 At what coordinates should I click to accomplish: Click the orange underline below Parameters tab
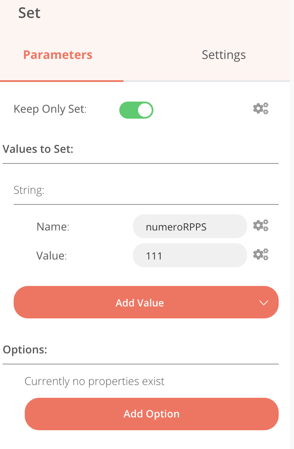pyautogui.click(x=62, y=80)
